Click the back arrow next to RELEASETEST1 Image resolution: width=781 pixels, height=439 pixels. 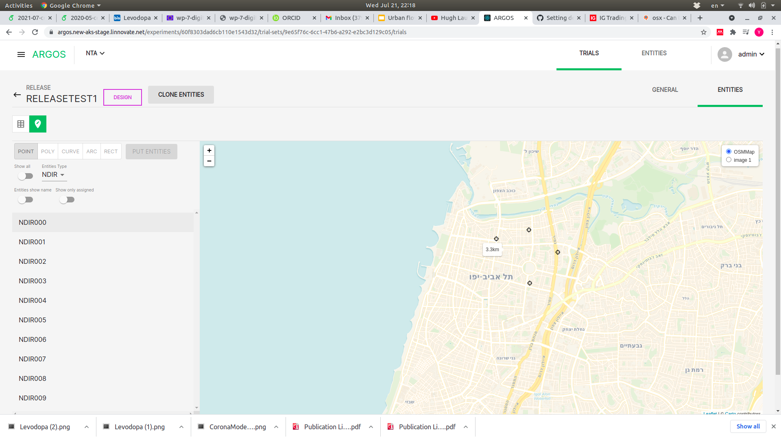pyautogui.click(x=17, y=95)
